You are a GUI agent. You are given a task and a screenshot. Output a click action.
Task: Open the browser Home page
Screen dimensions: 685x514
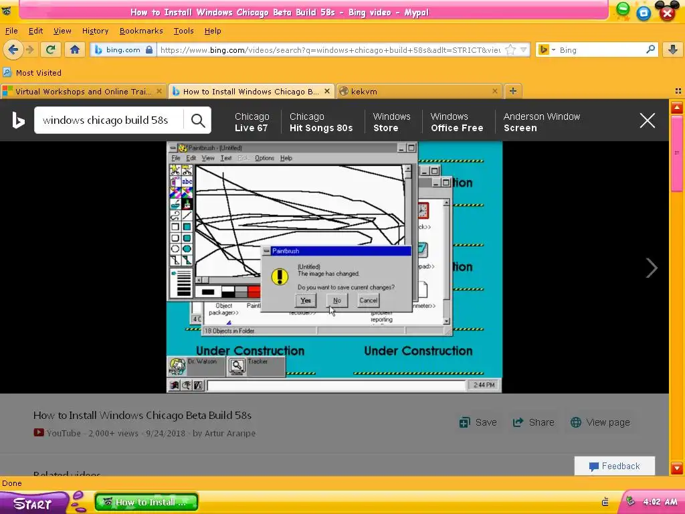click(75, 50)
